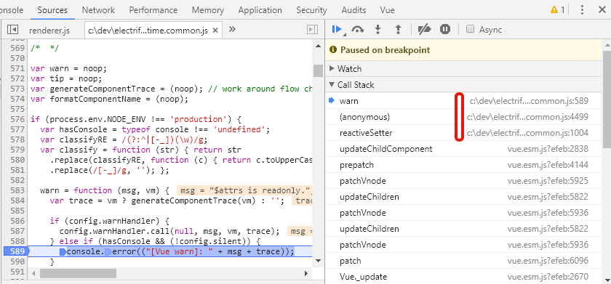
Task: Switch to the Sources tab
Action: [x=52, y=10]
